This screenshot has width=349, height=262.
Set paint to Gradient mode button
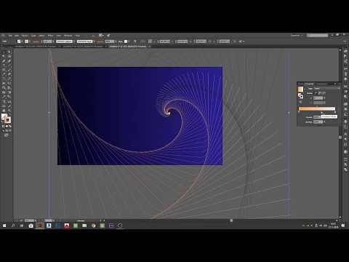click(x=7, y=127)
